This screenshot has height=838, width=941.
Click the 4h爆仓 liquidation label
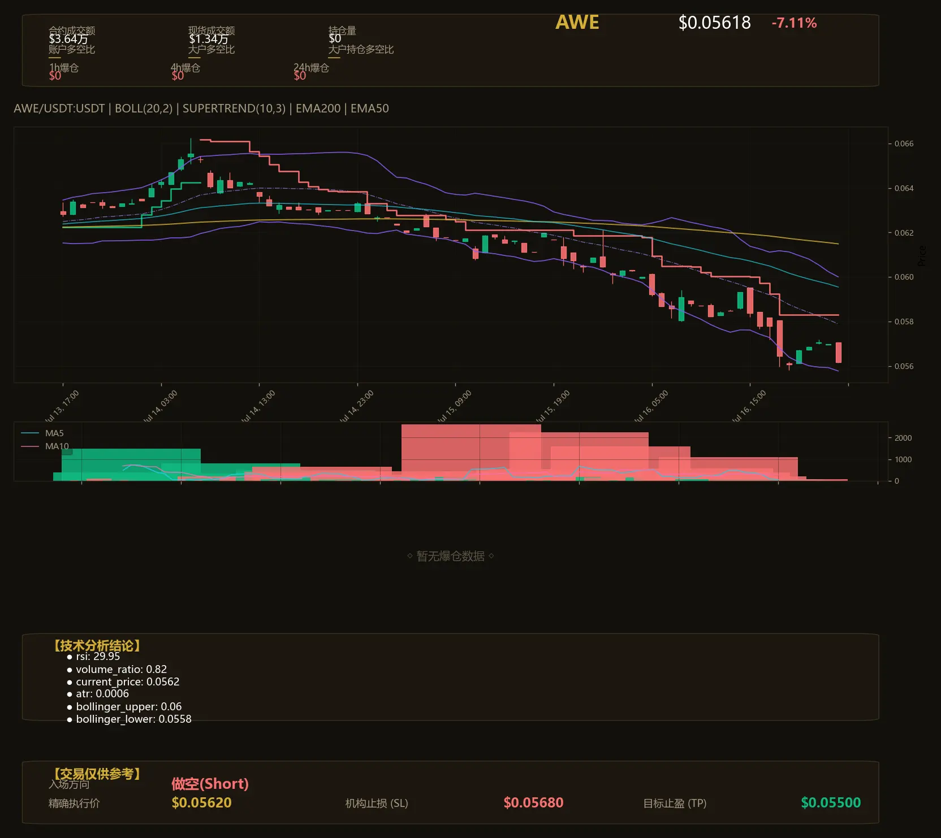pos(185,68)
